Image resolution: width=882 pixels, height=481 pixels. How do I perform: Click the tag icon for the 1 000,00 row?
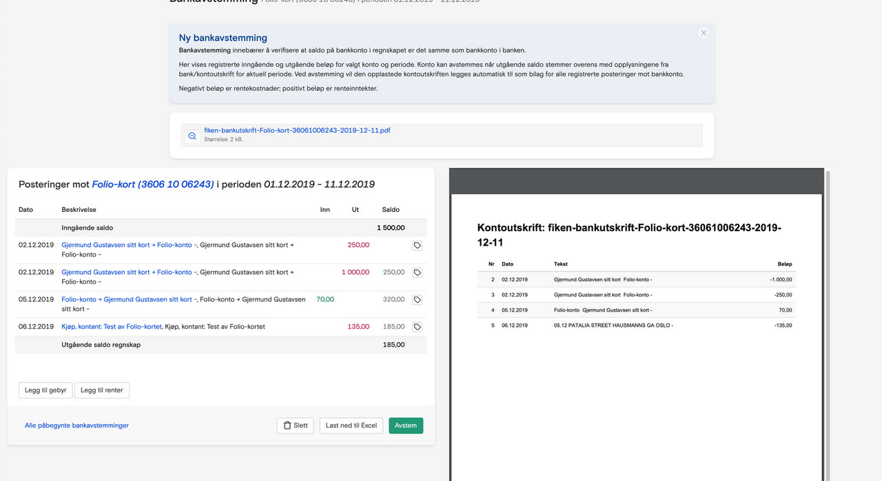[x=418, y=272]
